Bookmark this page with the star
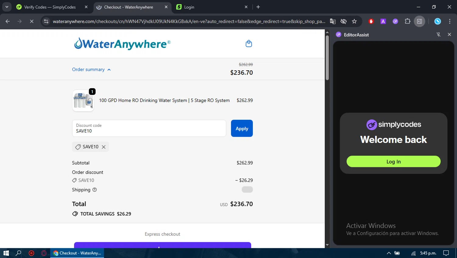The height and width of the screenshot is (258, 457). (x=354, y=21)
